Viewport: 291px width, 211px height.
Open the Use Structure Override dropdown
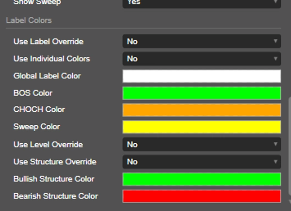pos(202,162)
